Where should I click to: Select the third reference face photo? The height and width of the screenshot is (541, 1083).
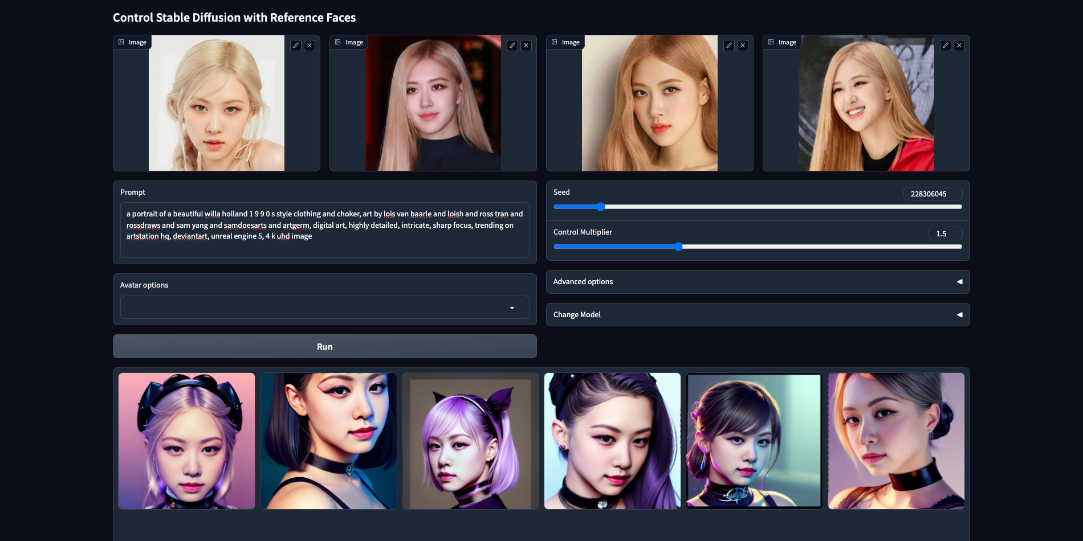pyautogui.click(x=650, y=103)
